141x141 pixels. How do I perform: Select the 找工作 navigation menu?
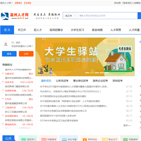pos(22,30)
